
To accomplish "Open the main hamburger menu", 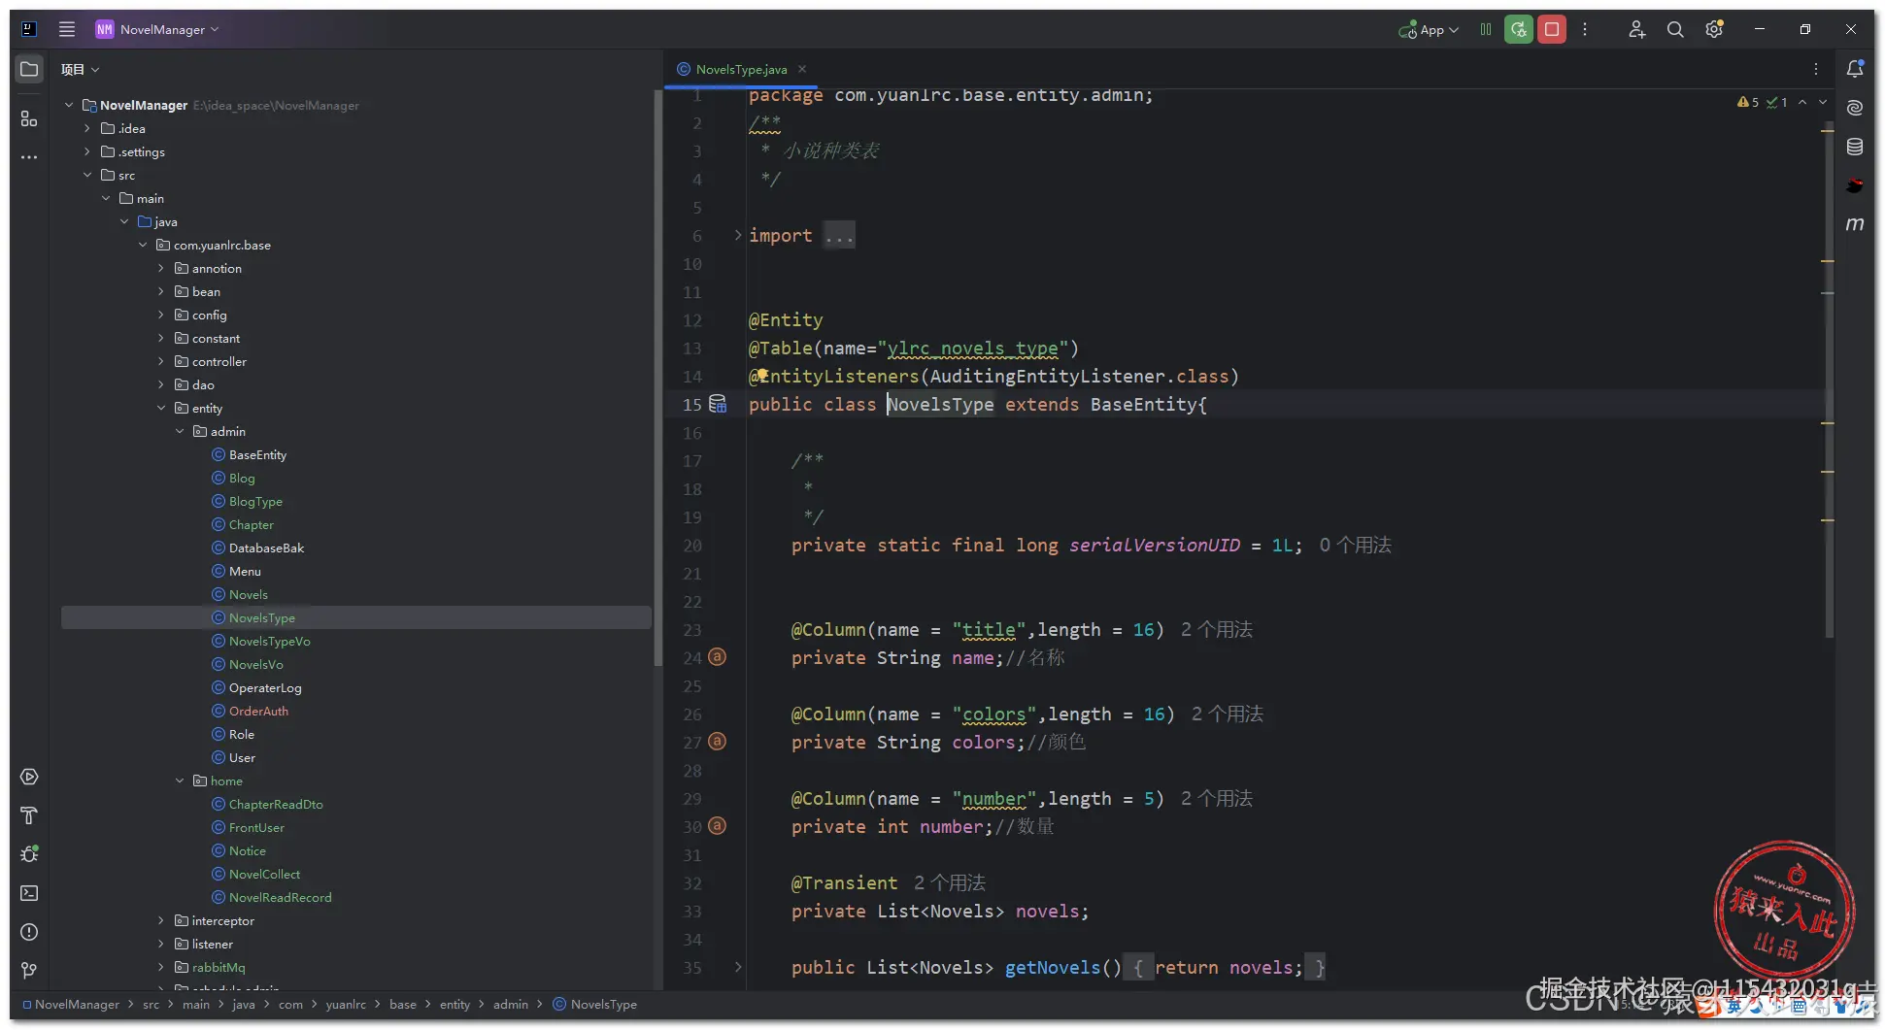I will pos(67,29).
